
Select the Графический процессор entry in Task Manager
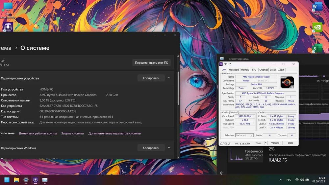(245, 155)
